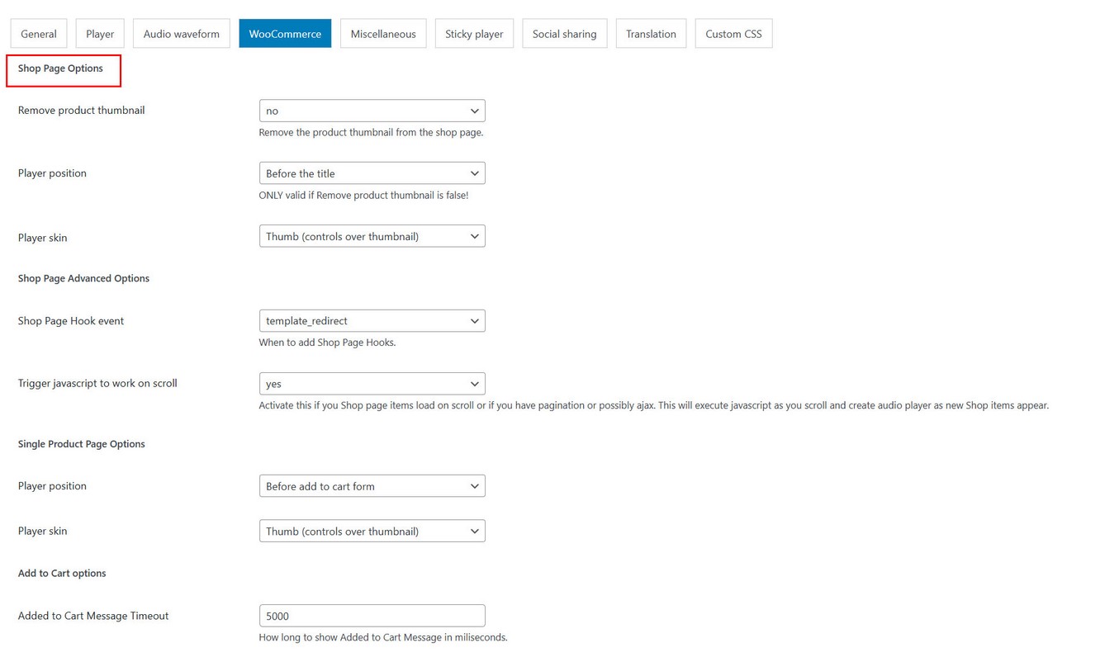Open the Shop Page Hook event dropdown
Viewport: 1105px width, 657px height.
pos(372,321)
